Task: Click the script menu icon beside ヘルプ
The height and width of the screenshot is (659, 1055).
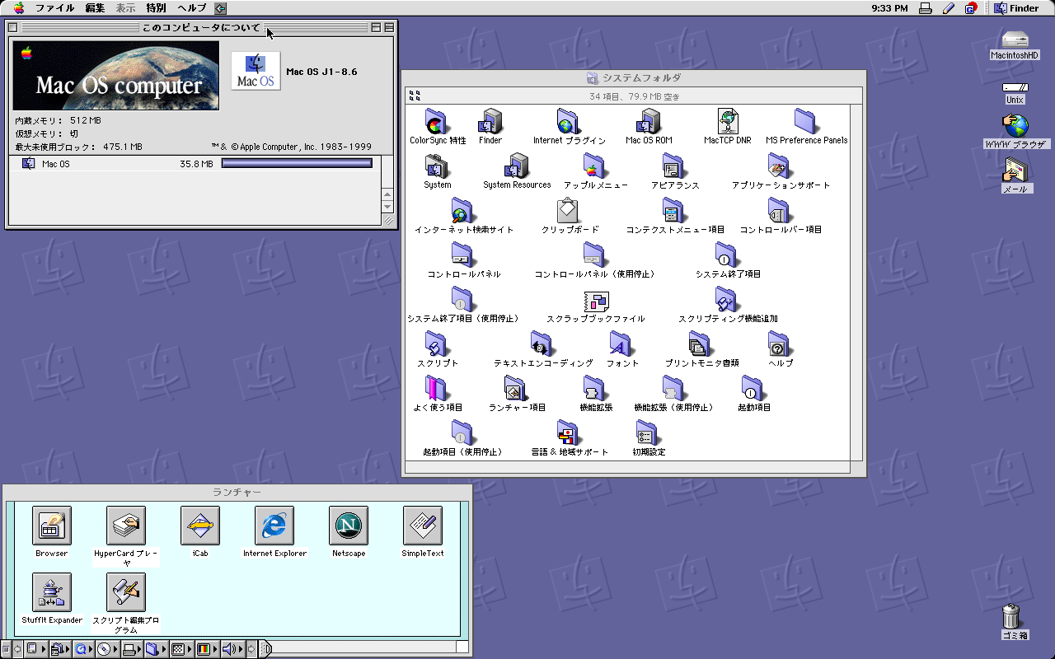Action: pyautogui.click(x=220, y=8)
